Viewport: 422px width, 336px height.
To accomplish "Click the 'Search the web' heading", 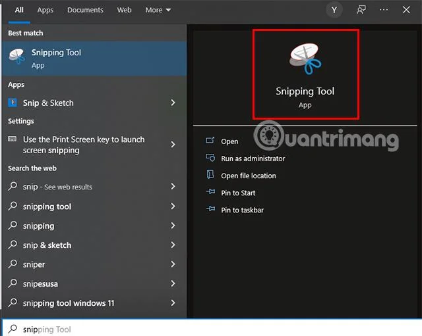I will (32, 168).
